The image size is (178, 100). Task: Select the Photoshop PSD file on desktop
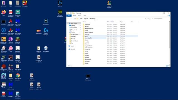[46, 22]
